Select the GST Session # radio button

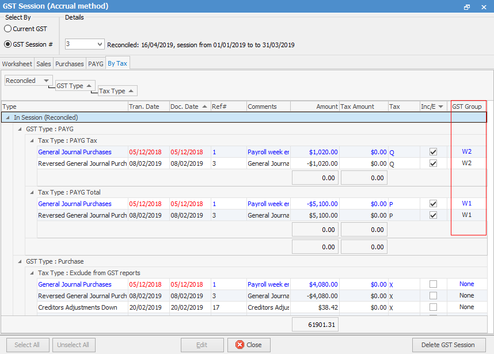(x=8, y=44)
